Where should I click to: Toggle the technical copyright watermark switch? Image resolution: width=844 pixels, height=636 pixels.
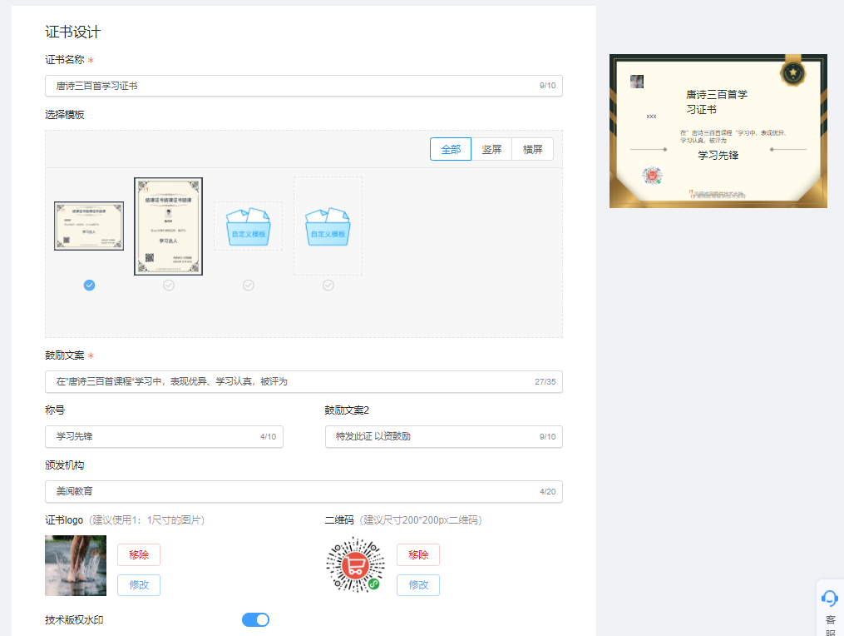(x=255, y=619)
